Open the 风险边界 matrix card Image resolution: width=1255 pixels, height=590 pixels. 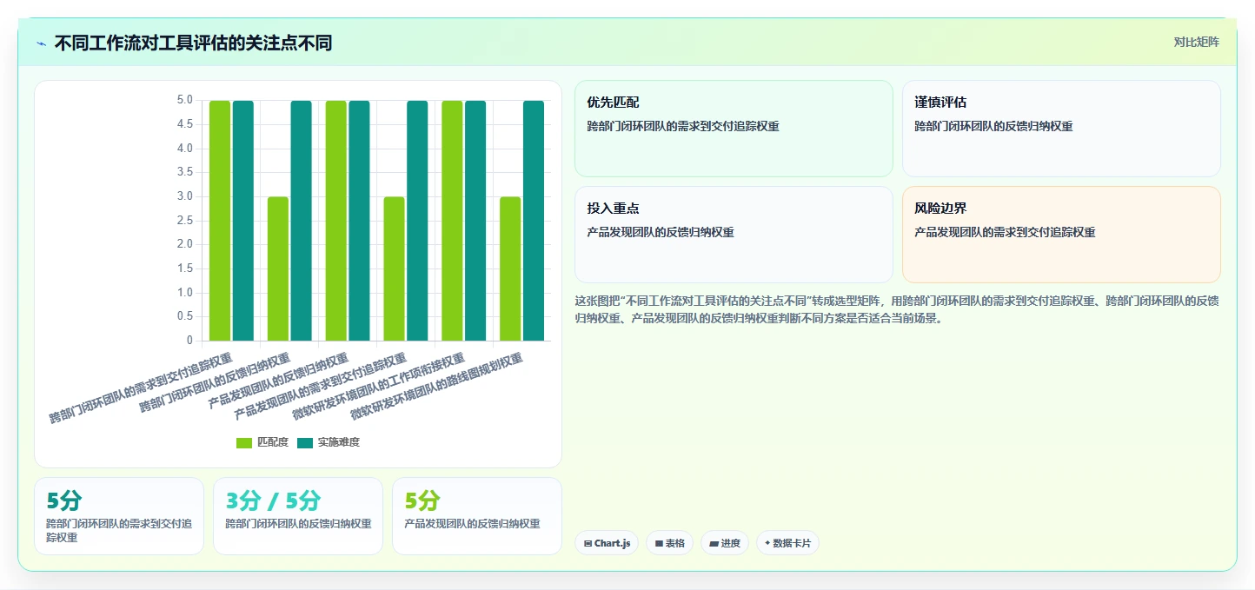[1061, 235]
